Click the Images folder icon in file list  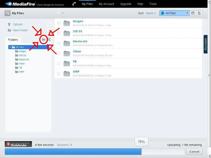(67, 23)
